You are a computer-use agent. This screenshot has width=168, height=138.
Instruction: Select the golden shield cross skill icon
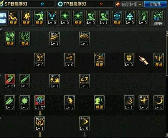click(x=129, y=60)
